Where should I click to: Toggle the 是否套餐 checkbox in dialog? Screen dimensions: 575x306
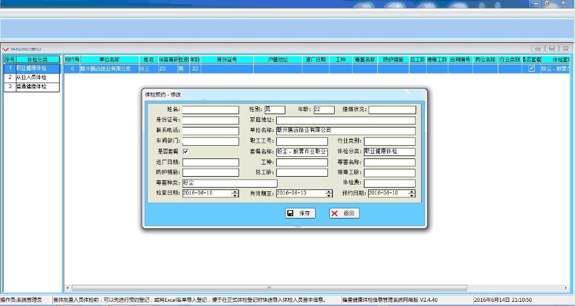click(x=186, y=151)
